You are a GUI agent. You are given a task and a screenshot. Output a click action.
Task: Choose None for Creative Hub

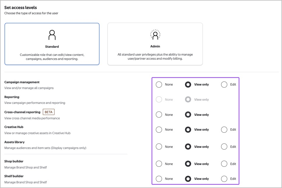click(159, 130)
